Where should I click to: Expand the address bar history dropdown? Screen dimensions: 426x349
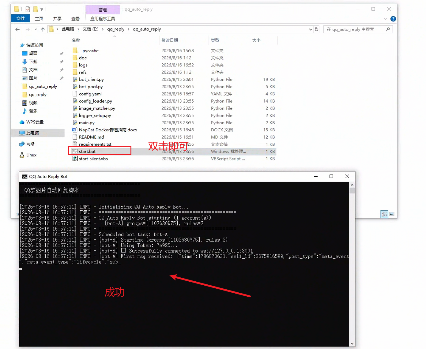(x=311, y=29)
